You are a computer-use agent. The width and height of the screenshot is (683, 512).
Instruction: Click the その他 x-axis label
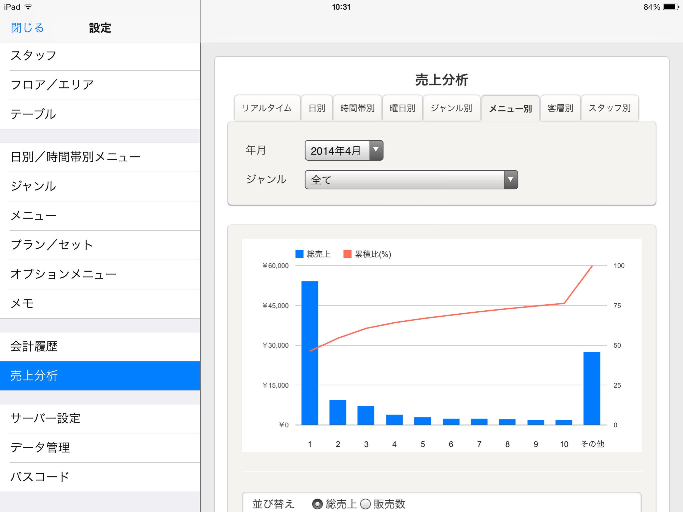click(x=592, y=444)
